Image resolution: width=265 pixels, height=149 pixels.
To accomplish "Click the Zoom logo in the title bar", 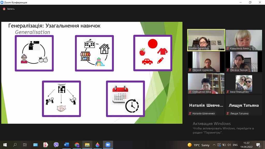I will [2, 2].
